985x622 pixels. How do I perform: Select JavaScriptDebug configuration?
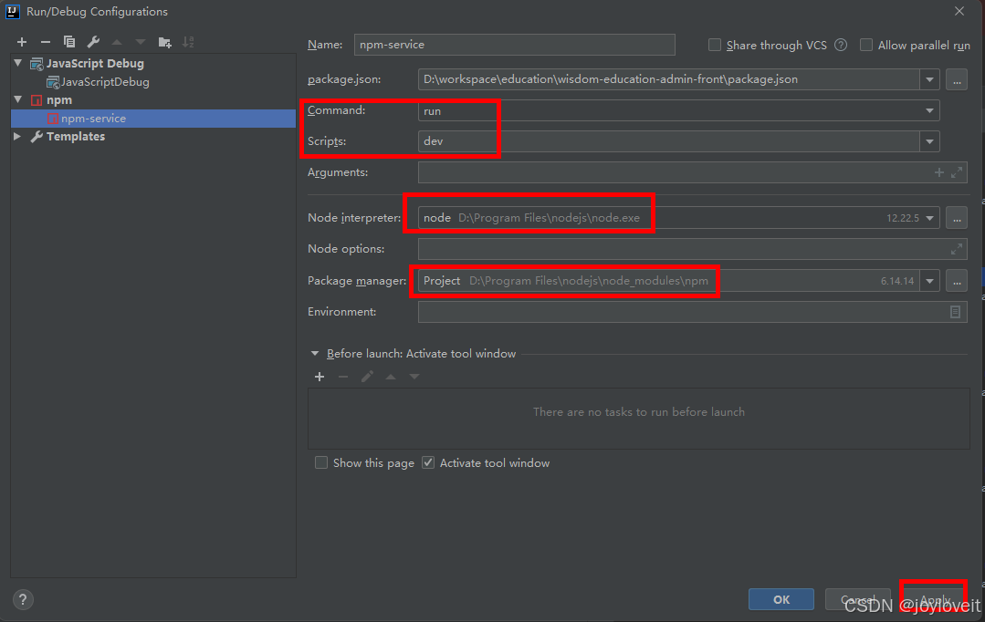[x=105, y=81]
